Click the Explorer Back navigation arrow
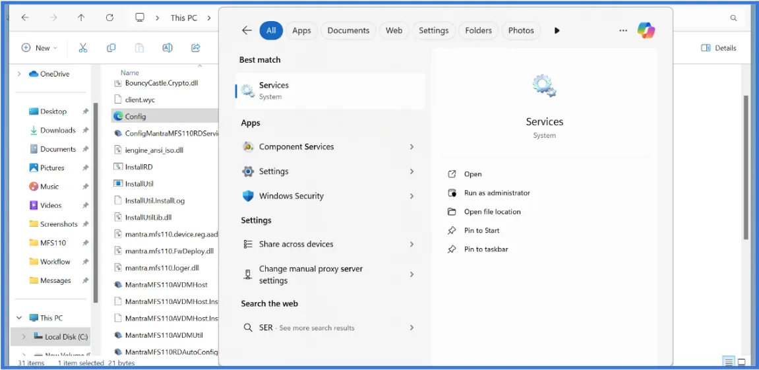The height and width of the screenshot is (370, 759). point(24,17)
